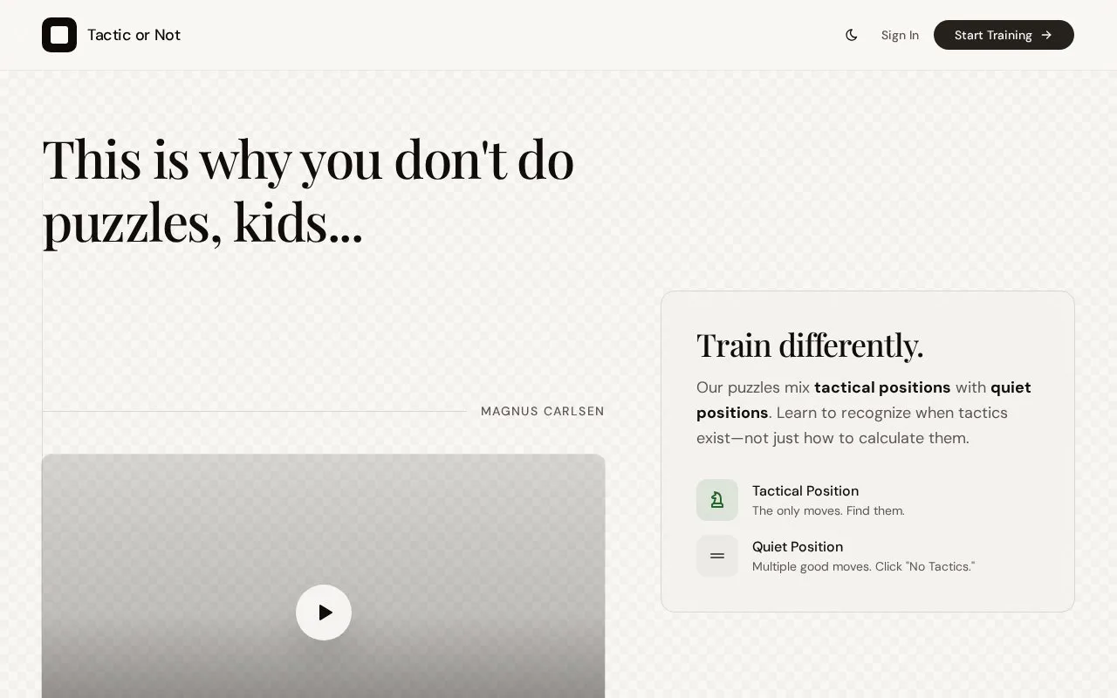Click the Start Training button
1117x698 pixels.
[x=1004, y=35]
